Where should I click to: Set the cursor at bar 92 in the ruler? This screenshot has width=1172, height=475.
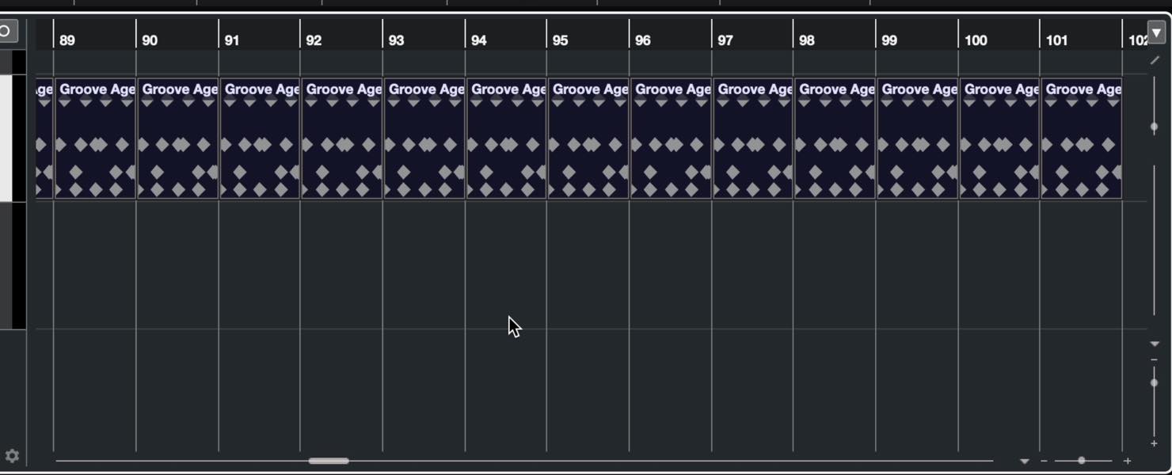pos(314,40)
